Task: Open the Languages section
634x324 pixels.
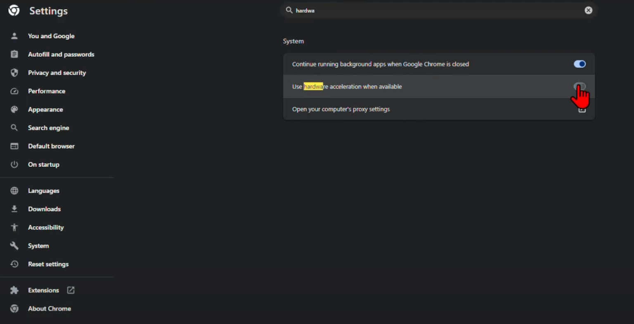Action: tap(43, 191)
